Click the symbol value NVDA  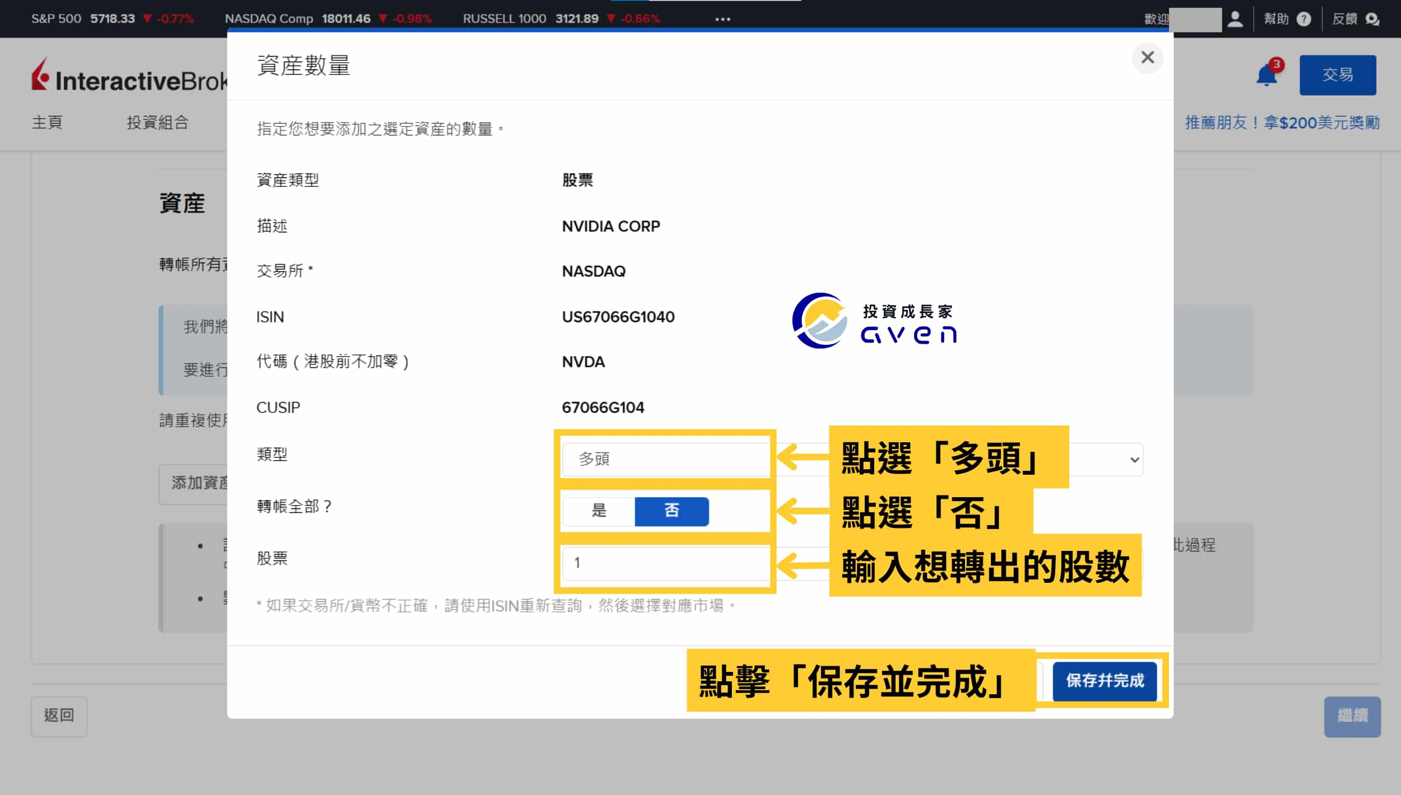(583, 362)
